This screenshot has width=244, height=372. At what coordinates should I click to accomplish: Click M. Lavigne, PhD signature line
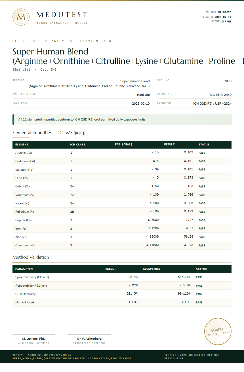pos(34,339)
